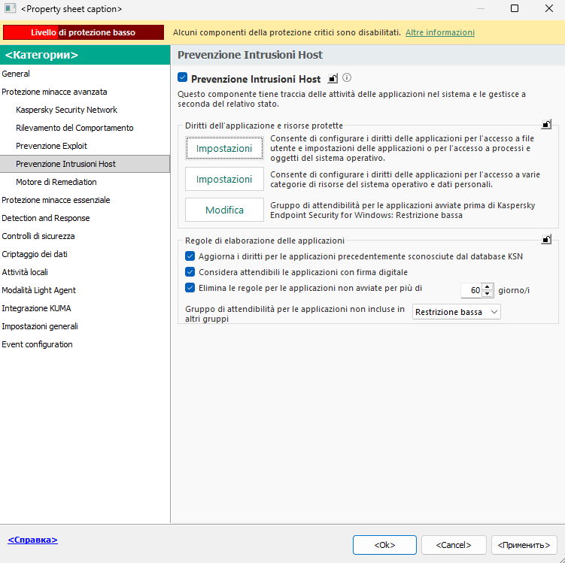Image resolution: width=565 pixels, height=563 pixels.
Task: Toggle lock for Diritti dell'applicazione e risorse protette
Action: point(546,125)
